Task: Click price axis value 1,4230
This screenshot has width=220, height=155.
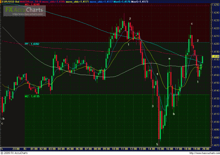Action: point(216,20)
